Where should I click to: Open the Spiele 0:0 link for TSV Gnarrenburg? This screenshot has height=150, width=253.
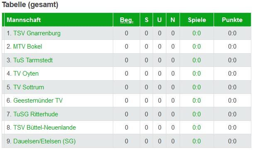(197, 33)
